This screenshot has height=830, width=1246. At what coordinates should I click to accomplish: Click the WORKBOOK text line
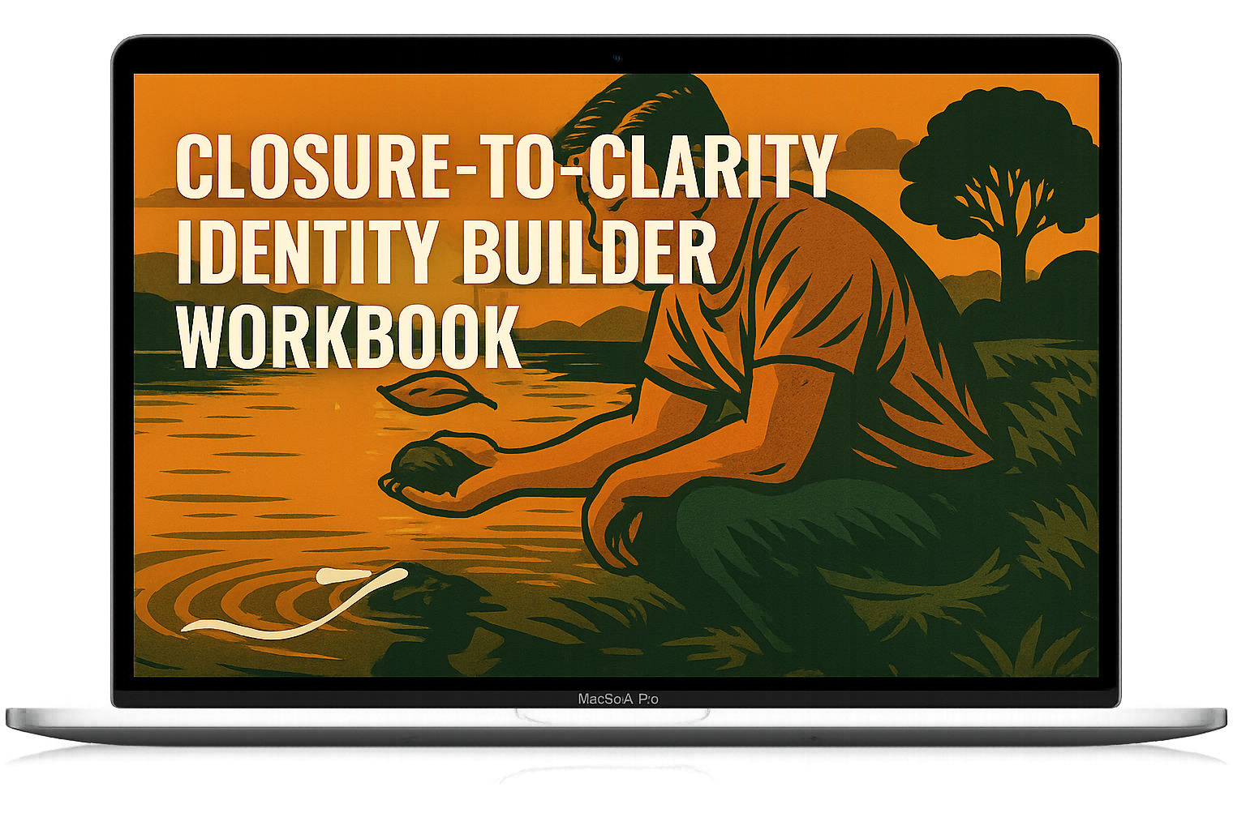[x=349, y=334]
